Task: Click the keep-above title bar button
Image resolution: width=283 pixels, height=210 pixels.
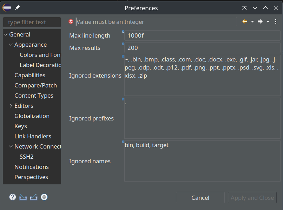Action: [244, 8]
